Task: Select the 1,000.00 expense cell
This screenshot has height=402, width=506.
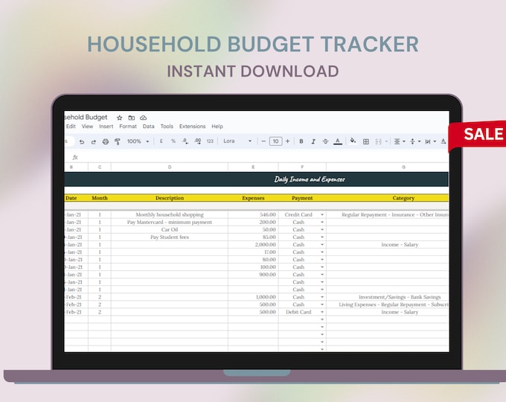Action: (253, 297)
